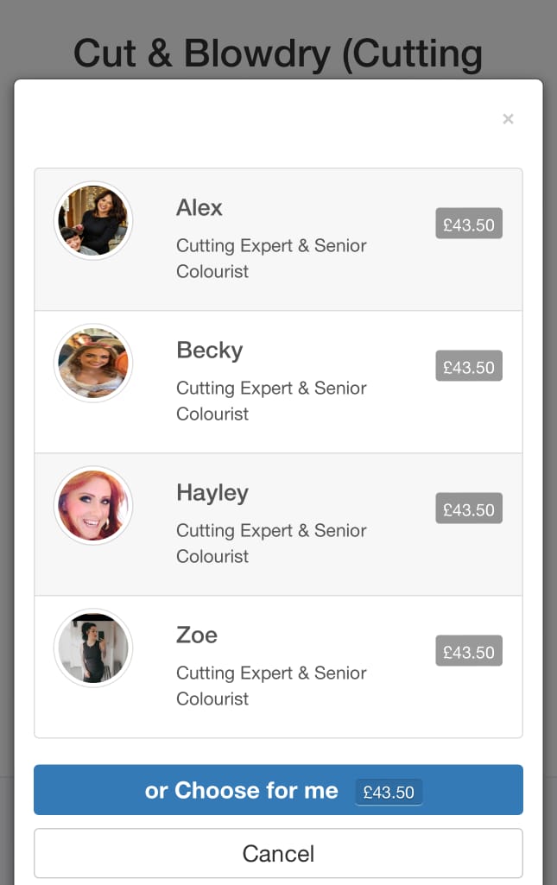
Task: Click the price badge inside Choose for me
Action: coord(389,792)
